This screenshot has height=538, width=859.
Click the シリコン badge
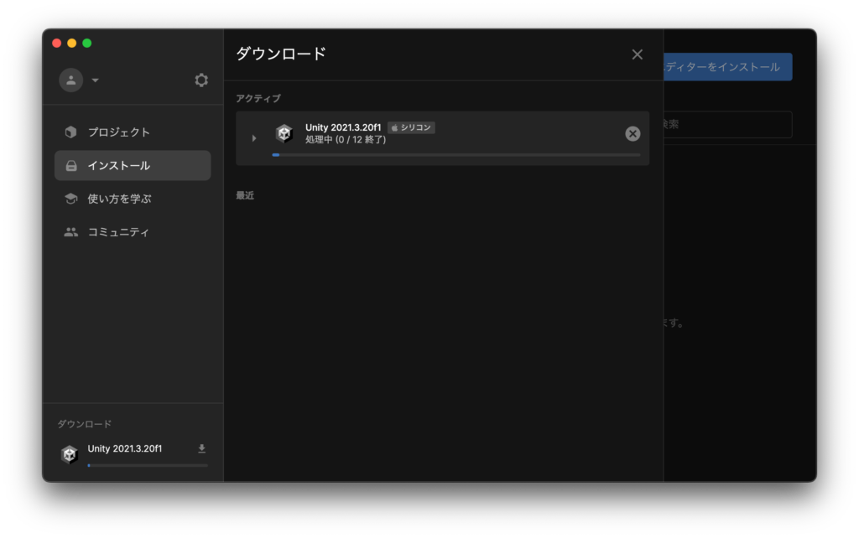point(411,127)
